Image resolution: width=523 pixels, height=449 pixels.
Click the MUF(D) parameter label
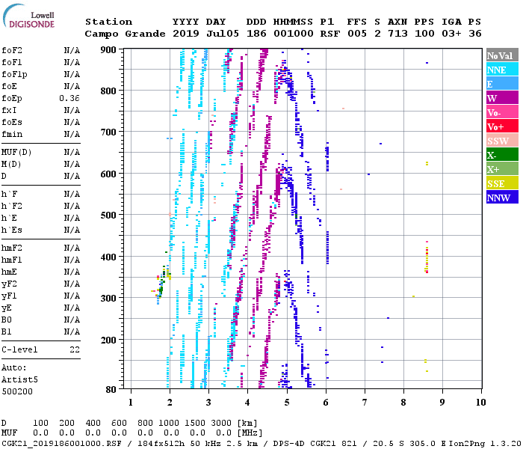[16, 153]
